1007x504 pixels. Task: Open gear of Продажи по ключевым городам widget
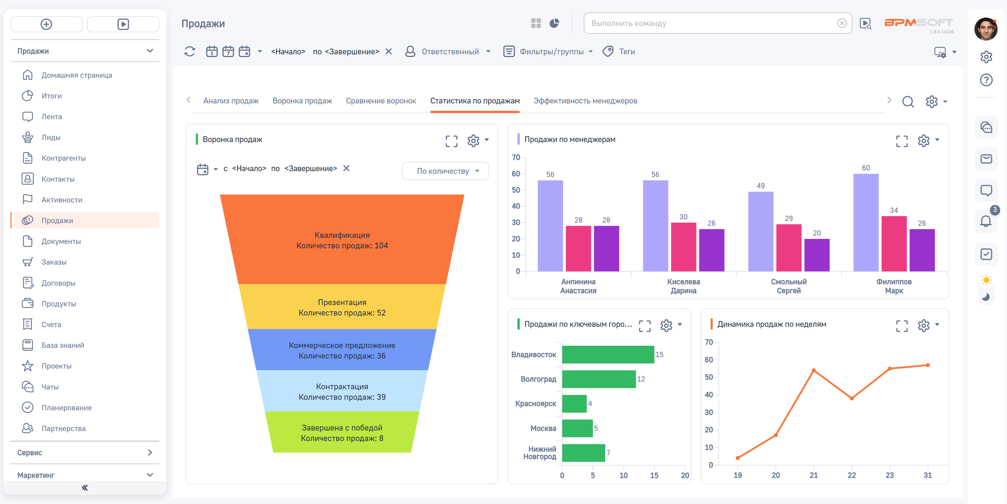pyautogui.click(x=667, y=325)
